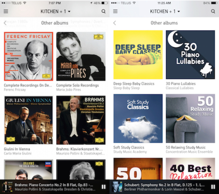Open now playing track 'Schubert: Symphony No.2'
Image resolution: width=219 pixels, height=194 pixels.
164,185
